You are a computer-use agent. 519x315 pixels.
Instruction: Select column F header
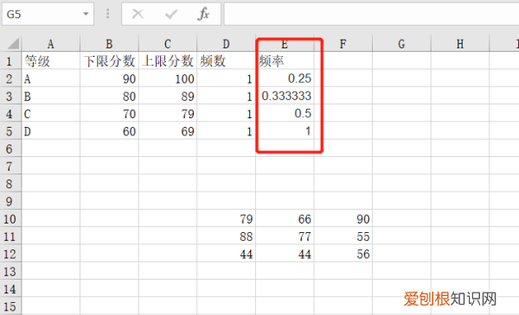tap(343, 44)
